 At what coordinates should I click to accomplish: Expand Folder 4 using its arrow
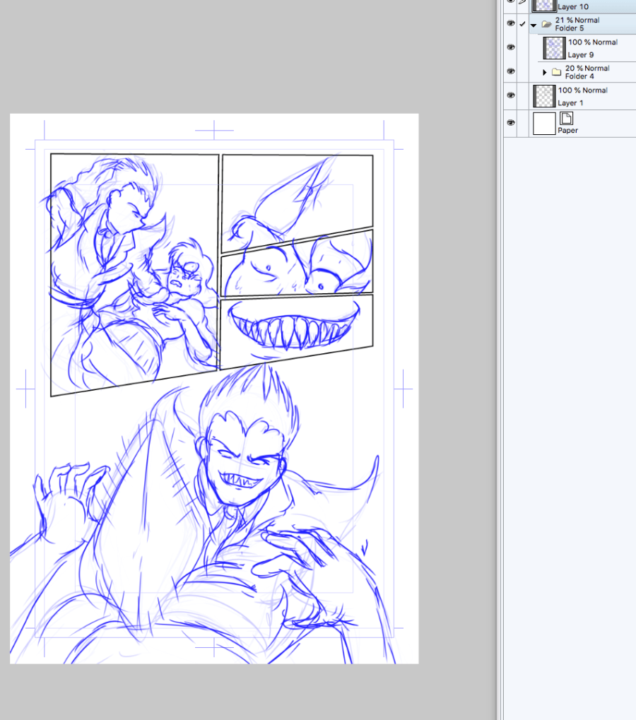pos(544,72)
